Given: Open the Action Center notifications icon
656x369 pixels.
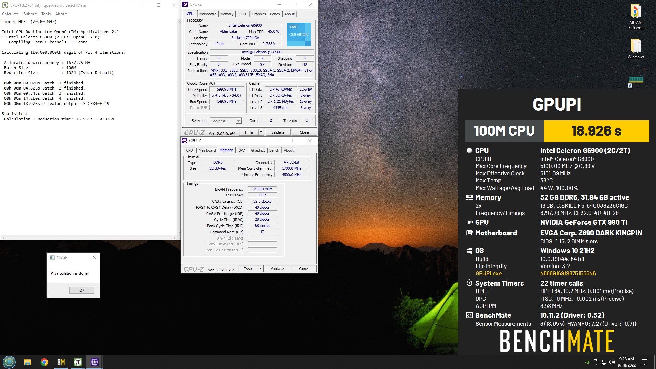Looking at the screenshot, I should point(645,362).
